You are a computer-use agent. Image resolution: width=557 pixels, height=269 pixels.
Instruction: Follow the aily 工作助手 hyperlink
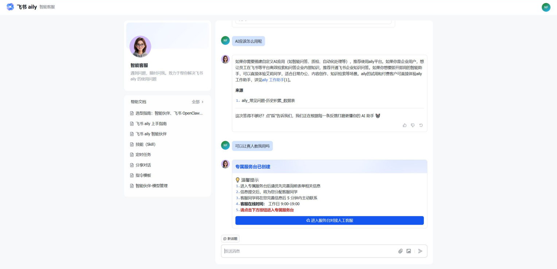pyautogui.click(x=273, y=80)
